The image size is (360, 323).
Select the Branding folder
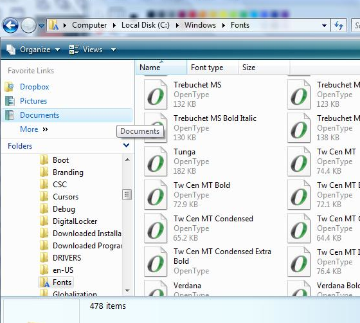(68, 172)
